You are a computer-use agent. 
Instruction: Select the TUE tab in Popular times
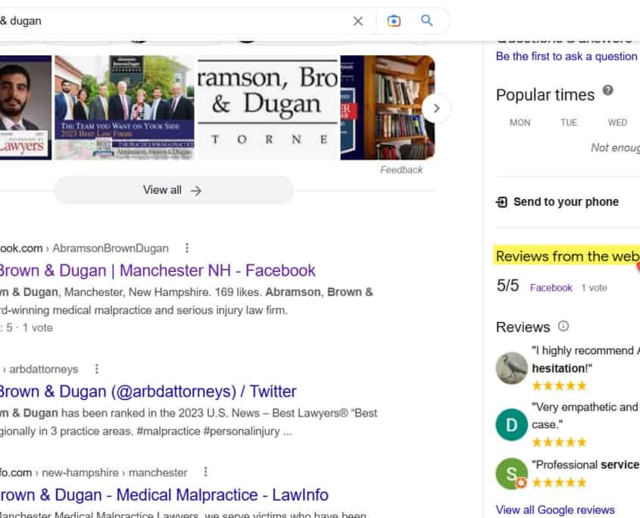569,123
